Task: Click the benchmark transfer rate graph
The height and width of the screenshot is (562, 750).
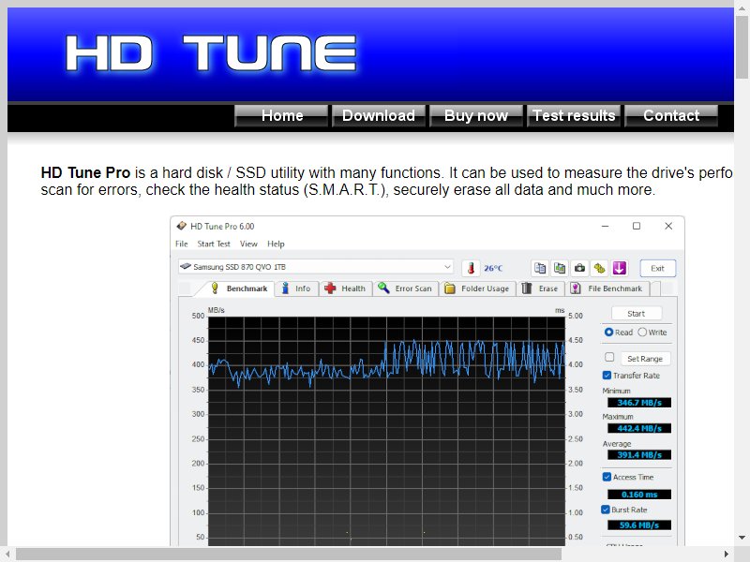Action: [x=386, y=431]
